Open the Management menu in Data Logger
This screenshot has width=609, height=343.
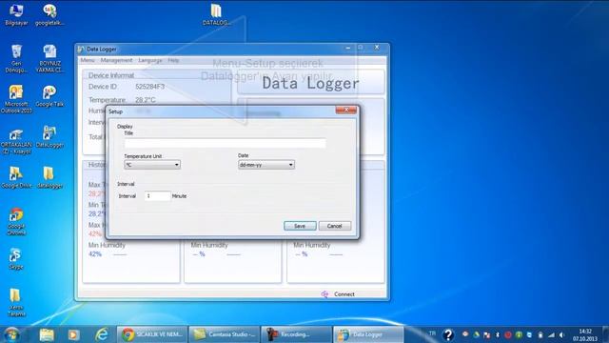[x=116, y=60]
